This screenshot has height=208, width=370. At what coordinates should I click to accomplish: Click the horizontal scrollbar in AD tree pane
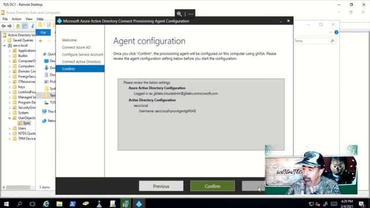coord(18,187)
